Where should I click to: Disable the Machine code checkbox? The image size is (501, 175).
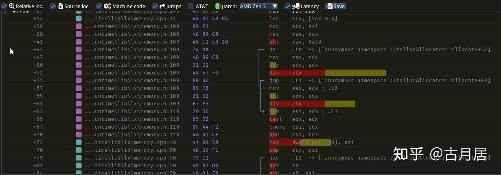pos(99,6)
